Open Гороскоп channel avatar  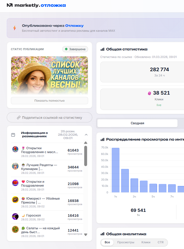[x=15, y=217]
